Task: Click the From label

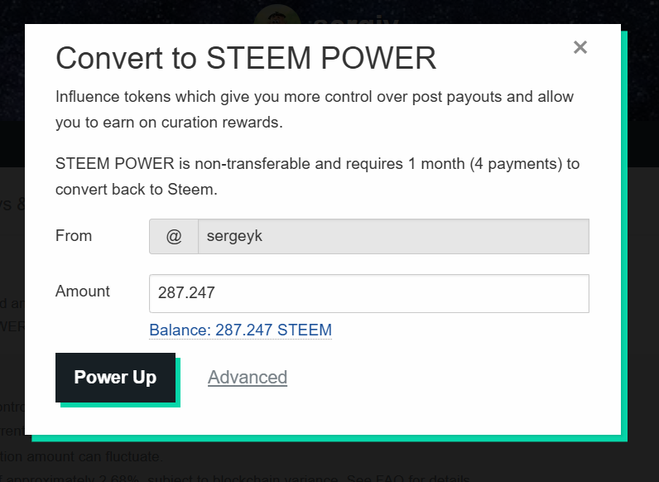Action: (x=74, y=235)
